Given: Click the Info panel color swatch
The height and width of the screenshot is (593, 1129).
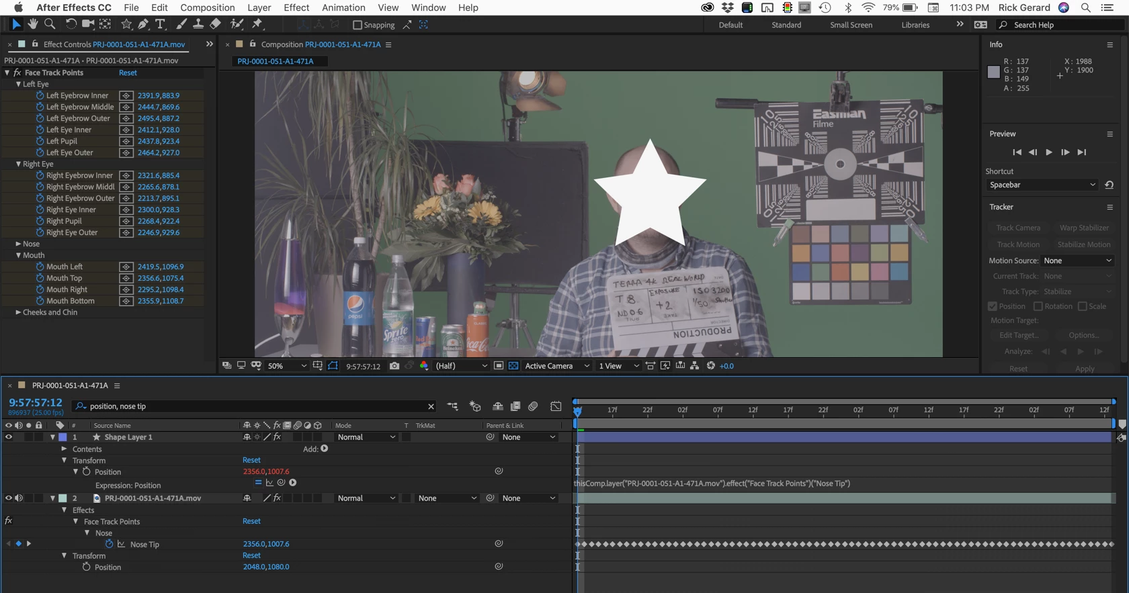Looking at the screenshot, I should tap(993, 72).
